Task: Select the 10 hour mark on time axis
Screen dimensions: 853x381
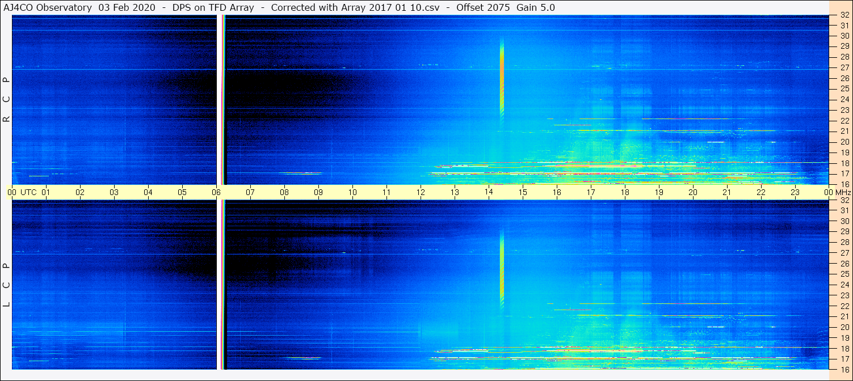Action: [352, 192]
